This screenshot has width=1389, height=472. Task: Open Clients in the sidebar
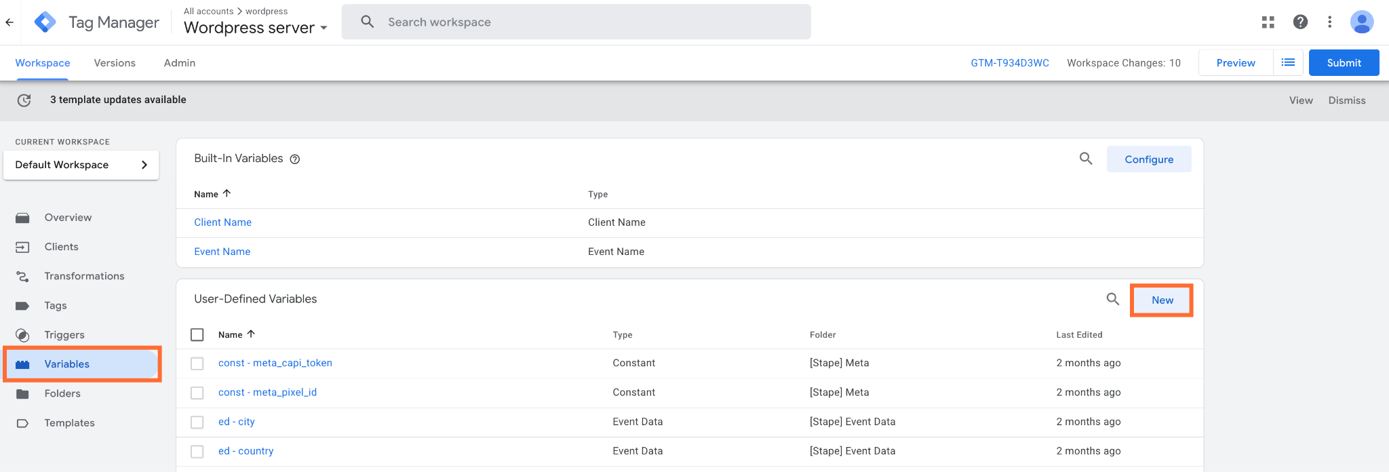pyautogui.click(x=62, y=247)
